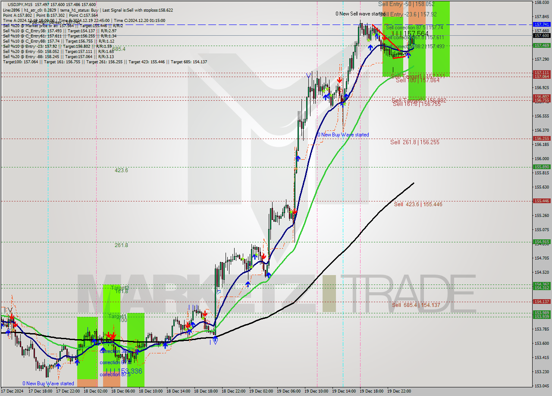Click the highlighted 157.741 price axis tag

pyautogui.click(x=542, y=25)
